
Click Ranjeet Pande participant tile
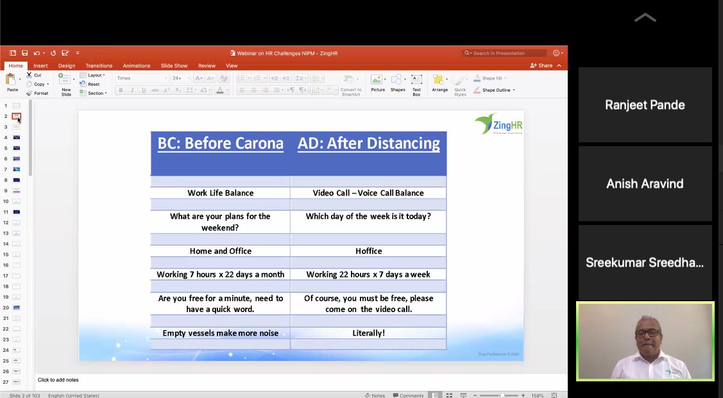coord(645,105)
